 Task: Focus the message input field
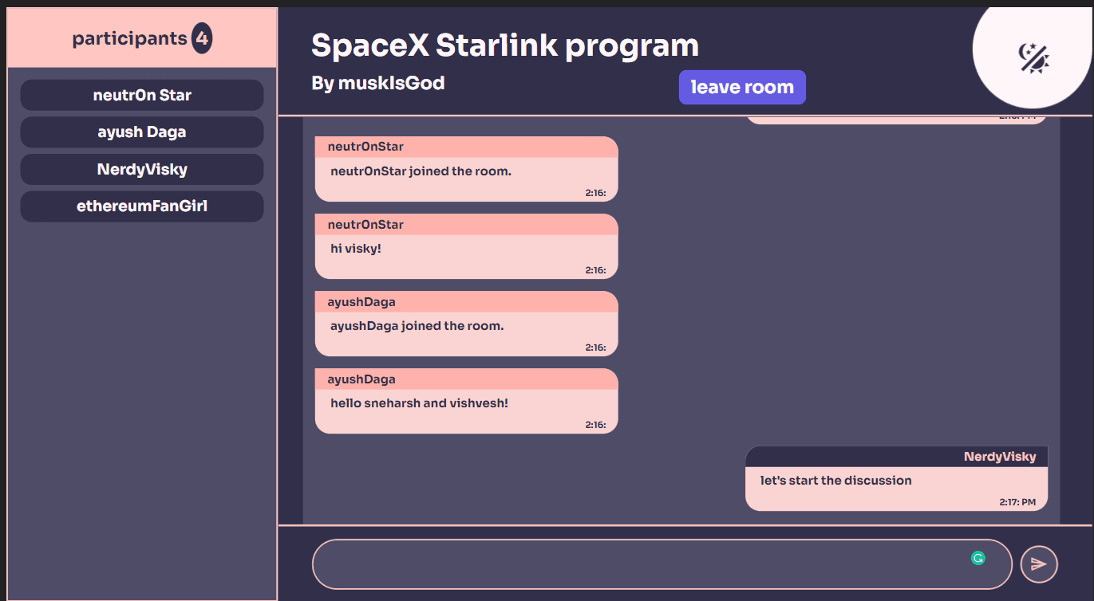tap(662, 564)
